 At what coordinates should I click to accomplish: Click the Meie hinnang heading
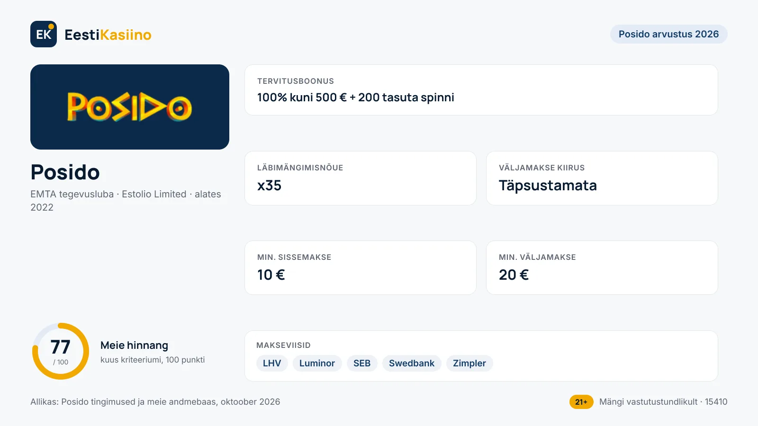tap(134, 346)
